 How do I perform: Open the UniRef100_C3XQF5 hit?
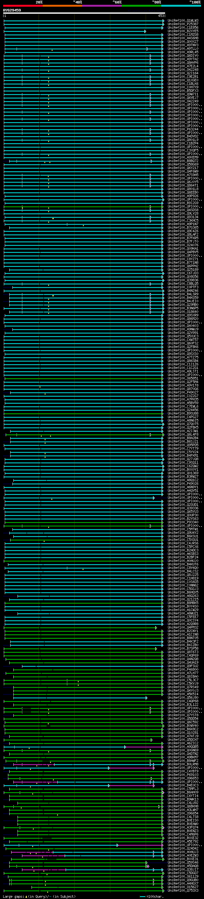(x=183, y=151)
